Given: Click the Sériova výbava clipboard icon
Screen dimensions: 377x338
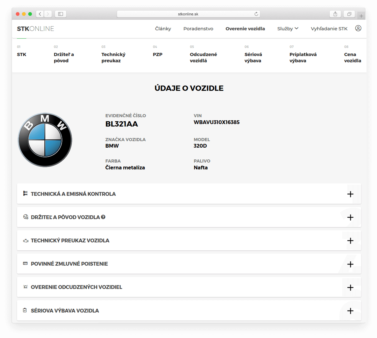Looking at the screenshot, I should (x=25, y=310).
